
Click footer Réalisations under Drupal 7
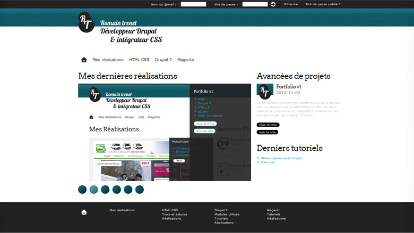pyautogui.click(x=224, y=223)
